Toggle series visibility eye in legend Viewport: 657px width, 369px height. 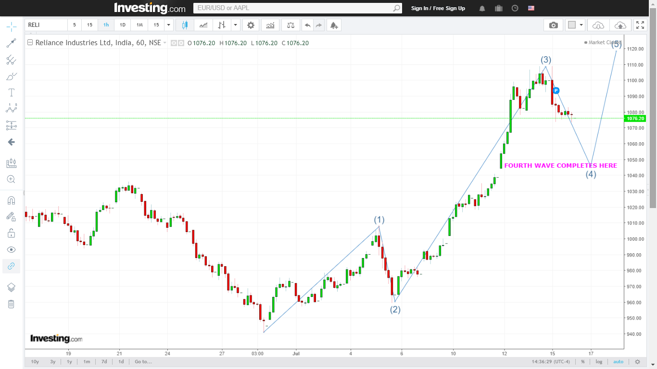pos(174,43)
